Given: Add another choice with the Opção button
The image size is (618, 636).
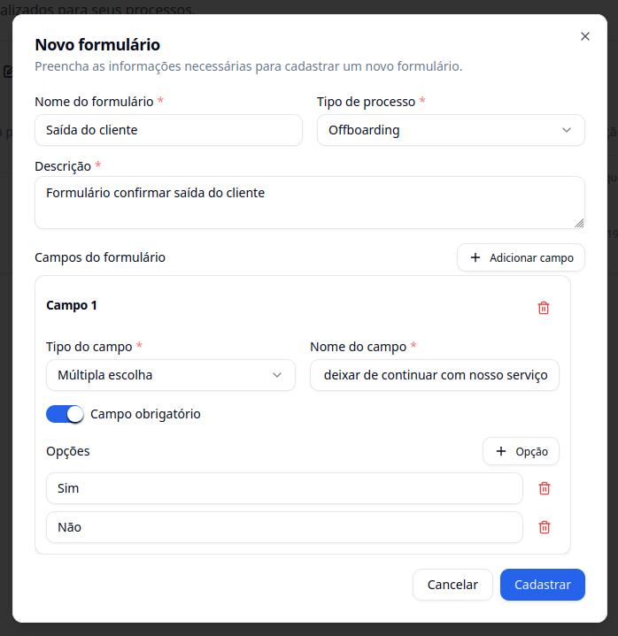Looking at the screenshot, I should [x=521, y=451].
